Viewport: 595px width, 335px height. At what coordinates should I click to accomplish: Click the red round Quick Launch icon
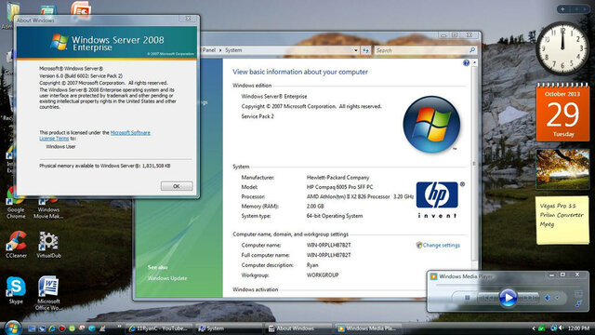click(62, 328)
